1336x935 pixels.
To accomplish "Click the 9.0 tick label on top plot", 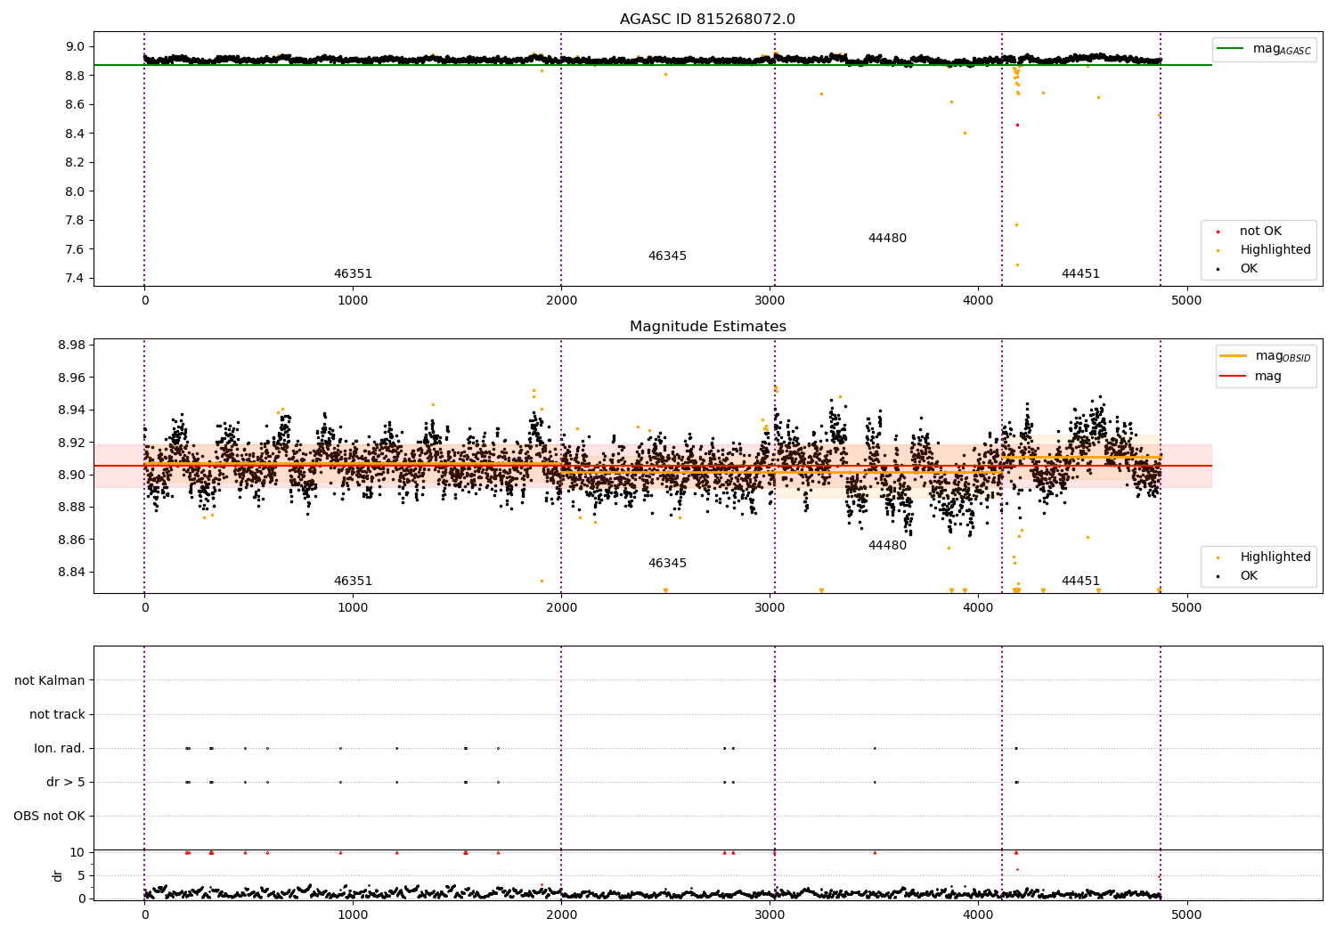I will 76,47.
